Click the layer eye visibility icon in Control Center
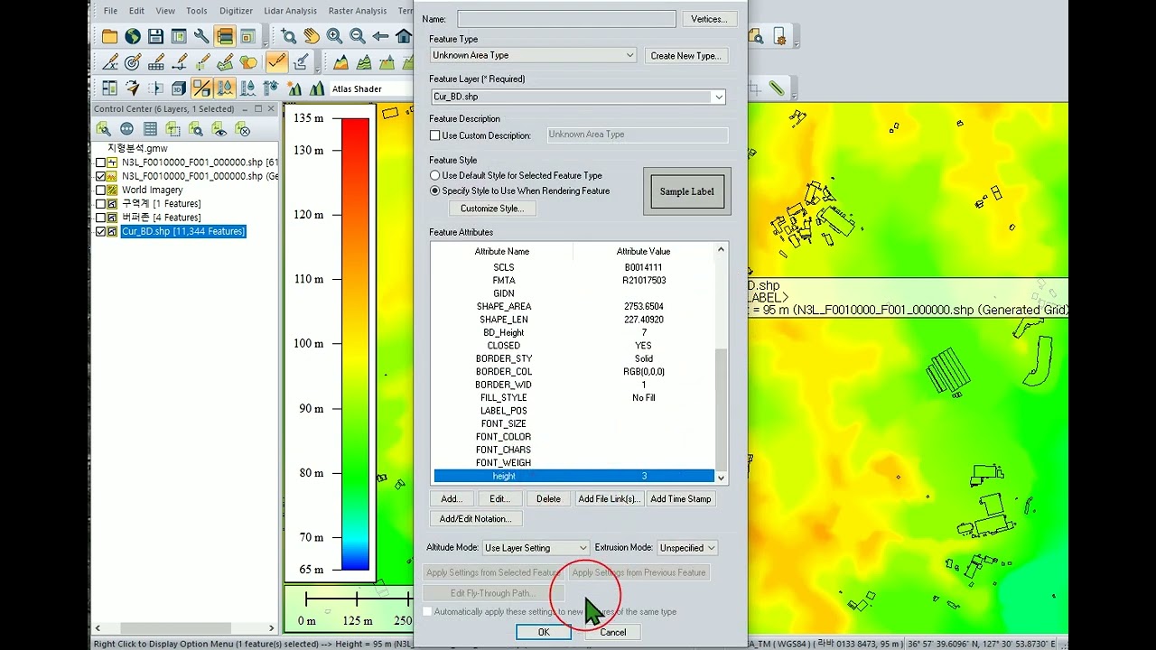The image size is (1156, 650). 219,129
